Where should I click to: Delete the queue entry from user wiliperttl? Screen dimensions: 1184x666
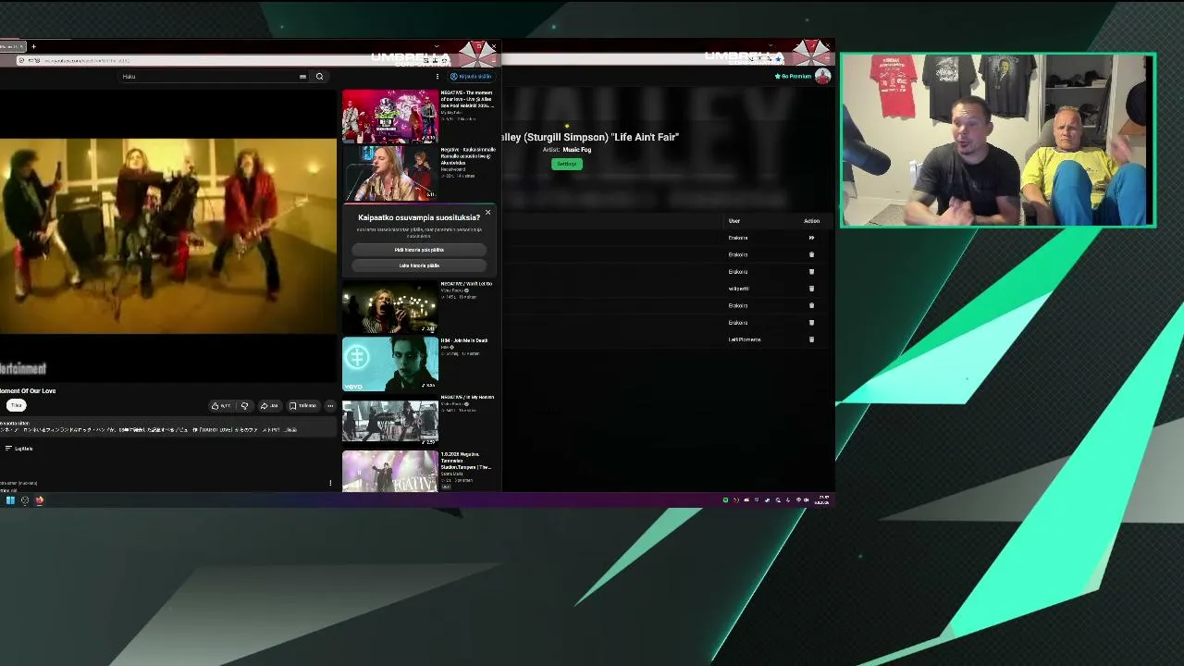click(x=811, y=289)
